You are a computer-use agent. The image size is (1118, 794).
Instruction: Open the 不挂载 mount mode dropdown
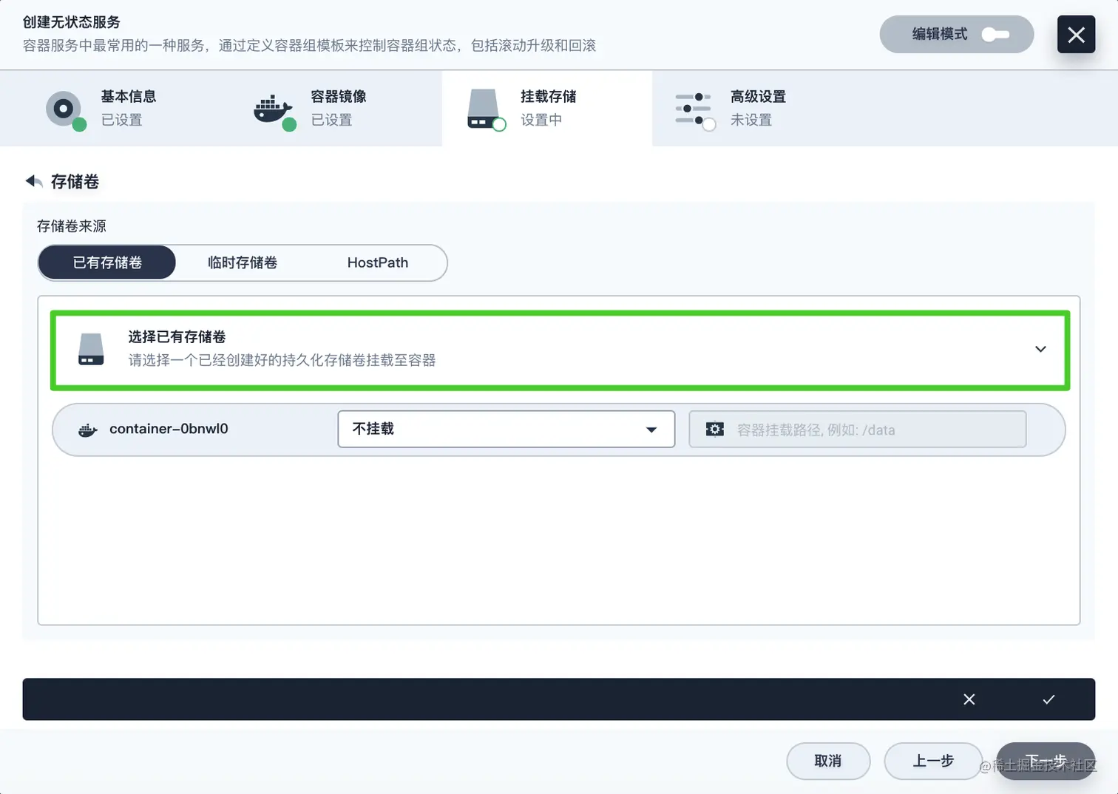(506, 429)
